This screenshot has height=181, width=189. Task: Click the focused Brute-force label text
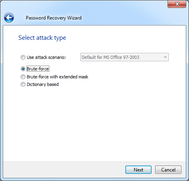click(38, 69)
